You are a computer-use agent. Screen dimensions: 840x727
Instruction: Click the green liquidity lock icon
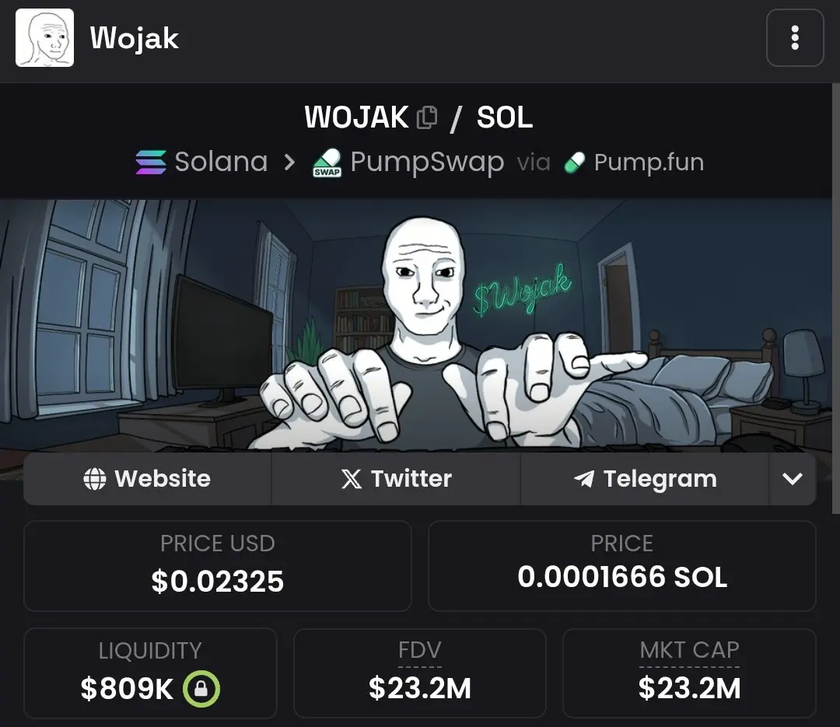[201, 688]
